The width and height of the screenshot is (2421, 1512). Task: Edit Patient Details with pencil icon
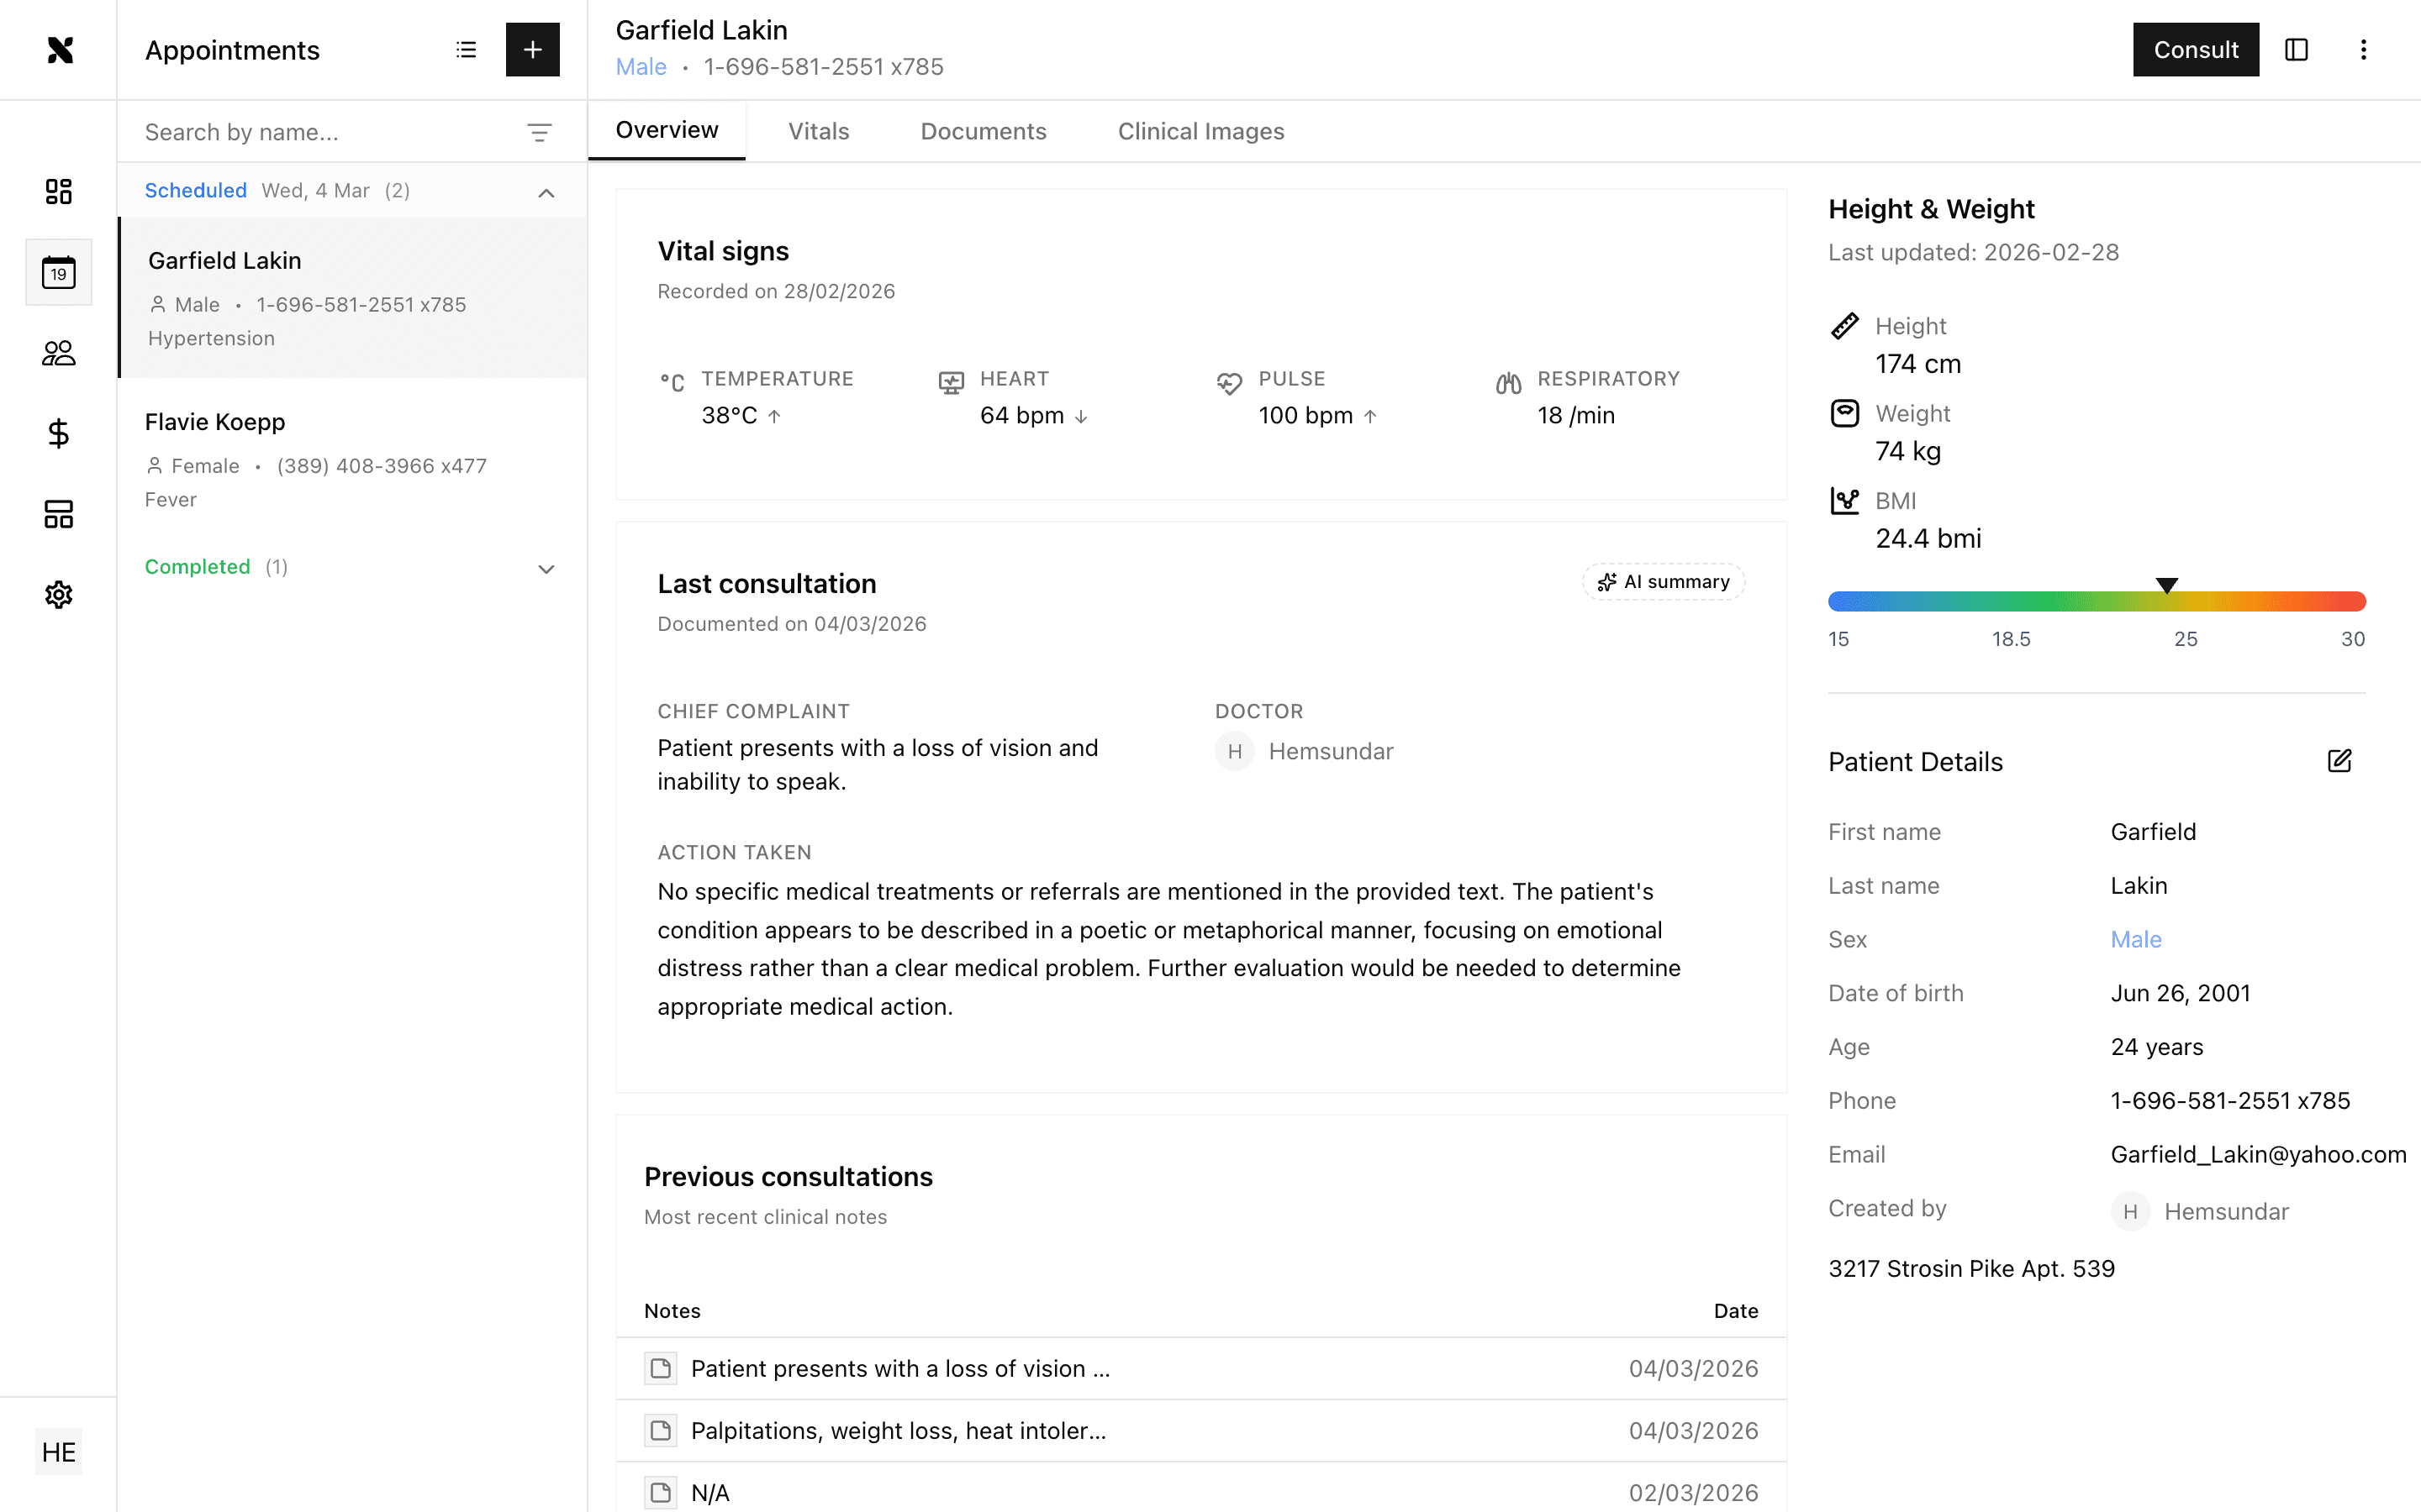coord(2339,761)
